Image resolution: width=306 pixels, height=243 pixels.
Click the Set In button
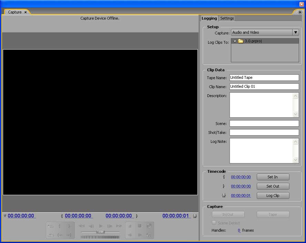[273, 177]
